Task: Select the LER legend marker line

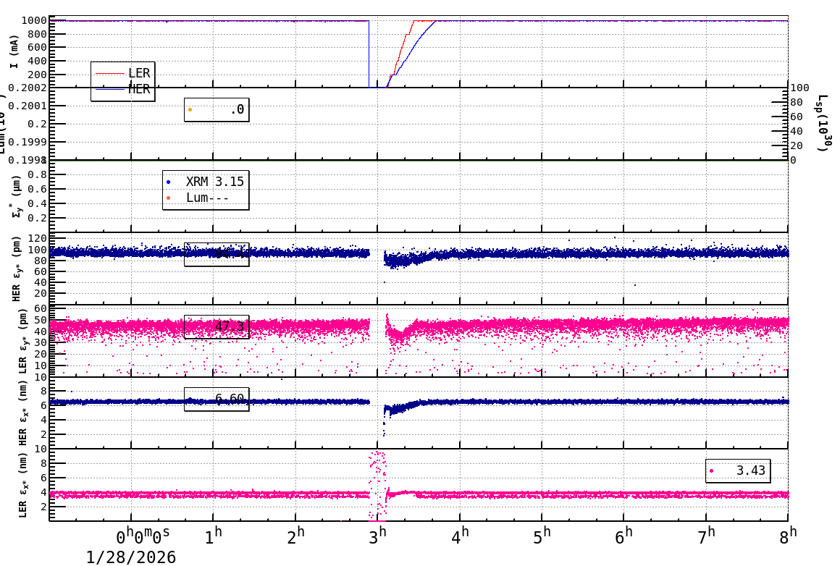Action: point(109,73)
